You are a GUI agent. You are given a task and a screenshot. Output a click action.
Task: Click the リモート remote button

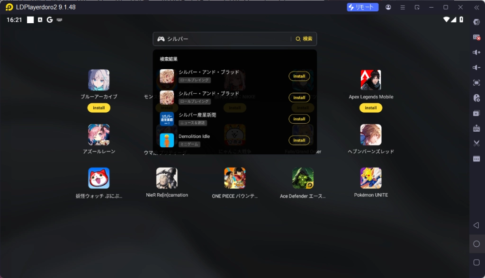point(362,7)
